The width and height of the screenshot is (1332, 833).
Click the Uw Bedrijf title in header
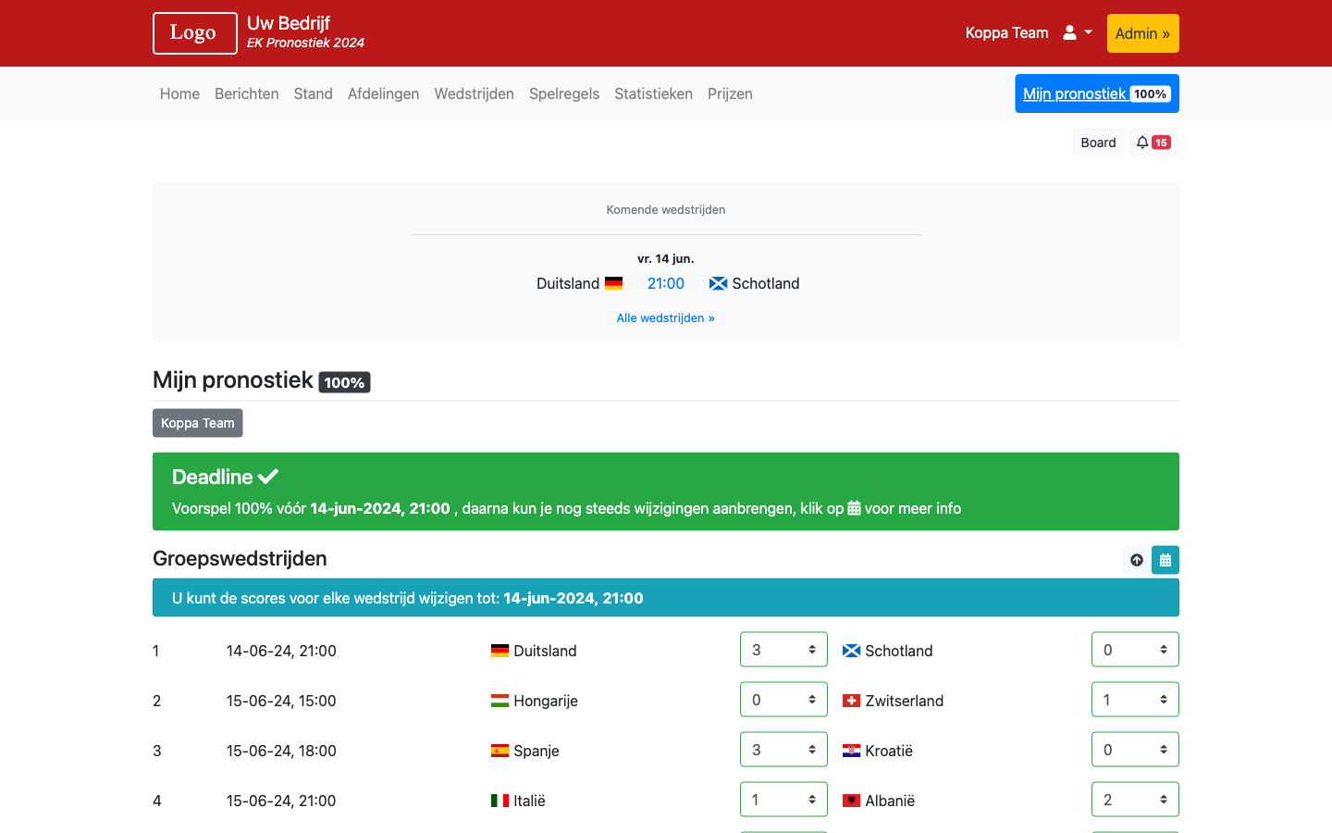pos(289,23)
